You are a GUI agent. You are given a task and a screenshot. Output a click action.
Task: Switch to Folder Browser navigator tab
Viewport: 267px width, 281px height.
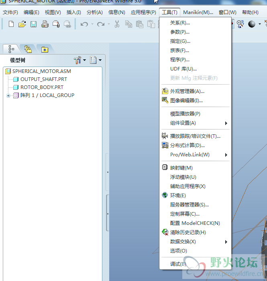coord(28,49)
